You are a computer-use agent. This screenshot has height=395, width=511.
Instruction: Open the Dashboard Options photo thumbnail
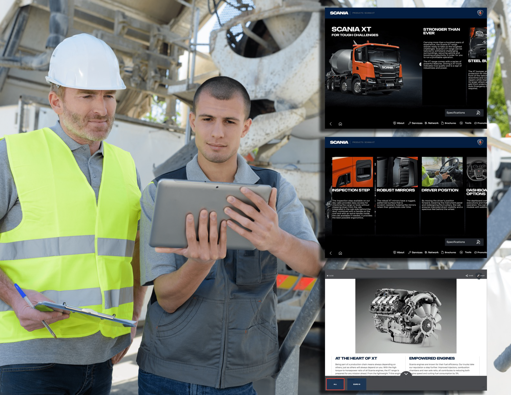(477, 172)
